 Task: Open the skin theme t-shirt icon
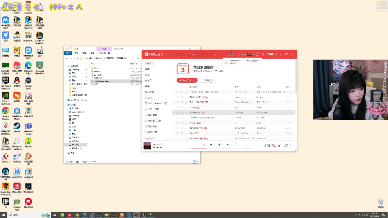[258, 54]
